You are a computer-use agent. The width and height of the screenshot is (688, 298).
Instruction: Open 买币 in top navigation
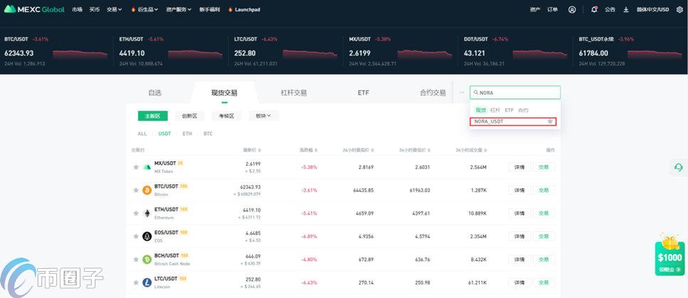[x=95, y=9]
